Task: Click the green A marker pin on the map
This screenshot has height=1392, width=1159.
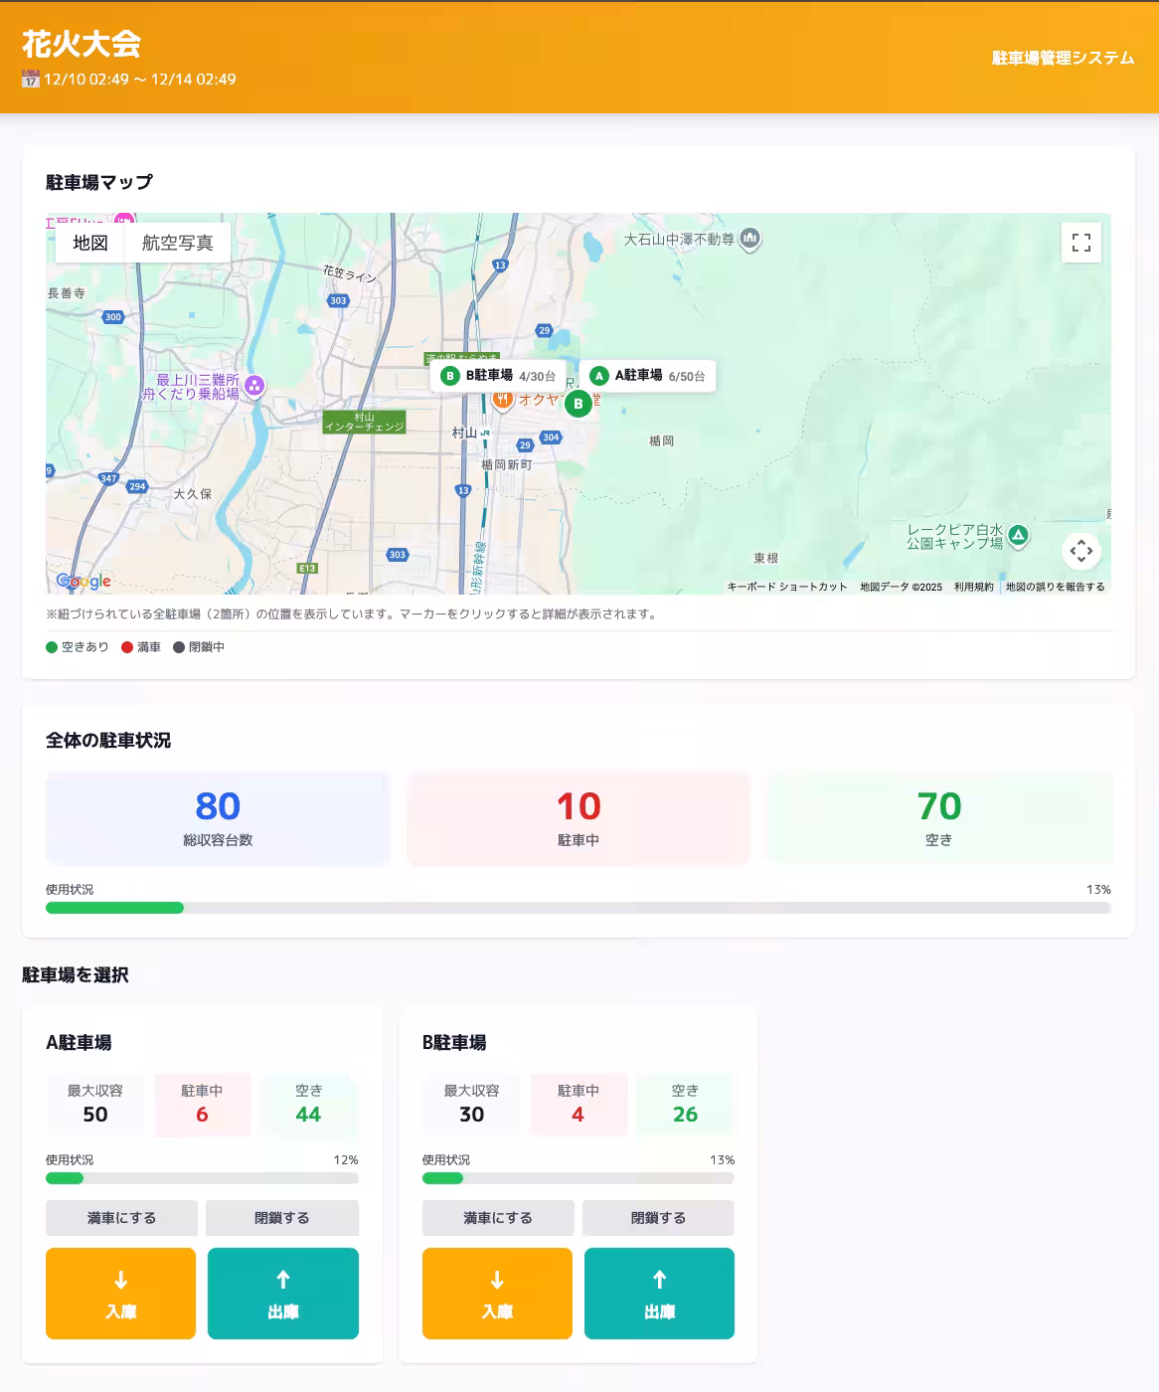Action: point(598,376)
